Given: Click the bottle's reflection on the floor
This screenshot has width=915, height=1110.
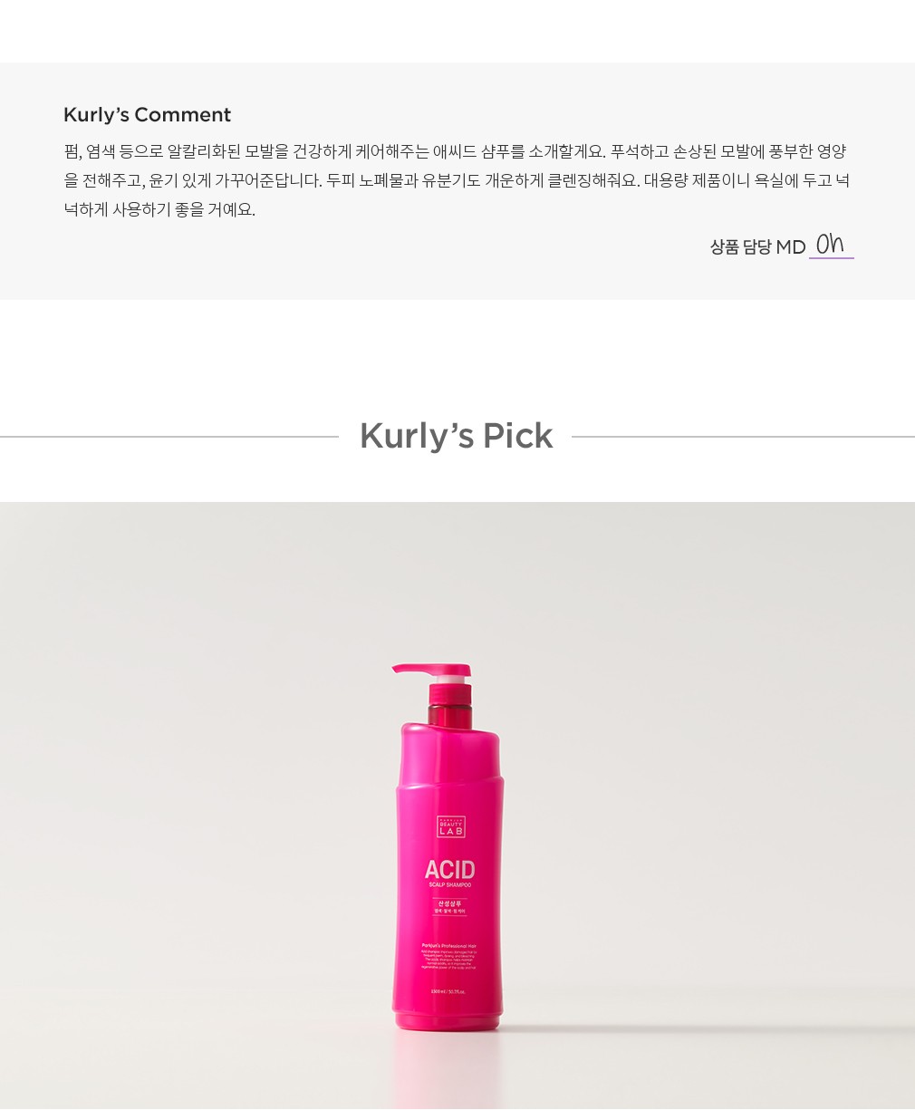Looking at the screenshot, I should (x=448, y=1071).
